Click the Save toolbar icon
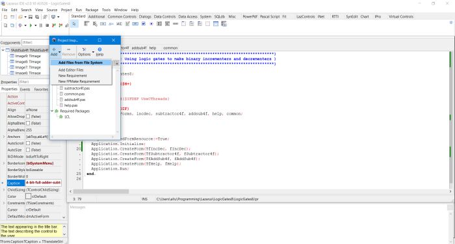The image size is (455, 244). (31, 17)
